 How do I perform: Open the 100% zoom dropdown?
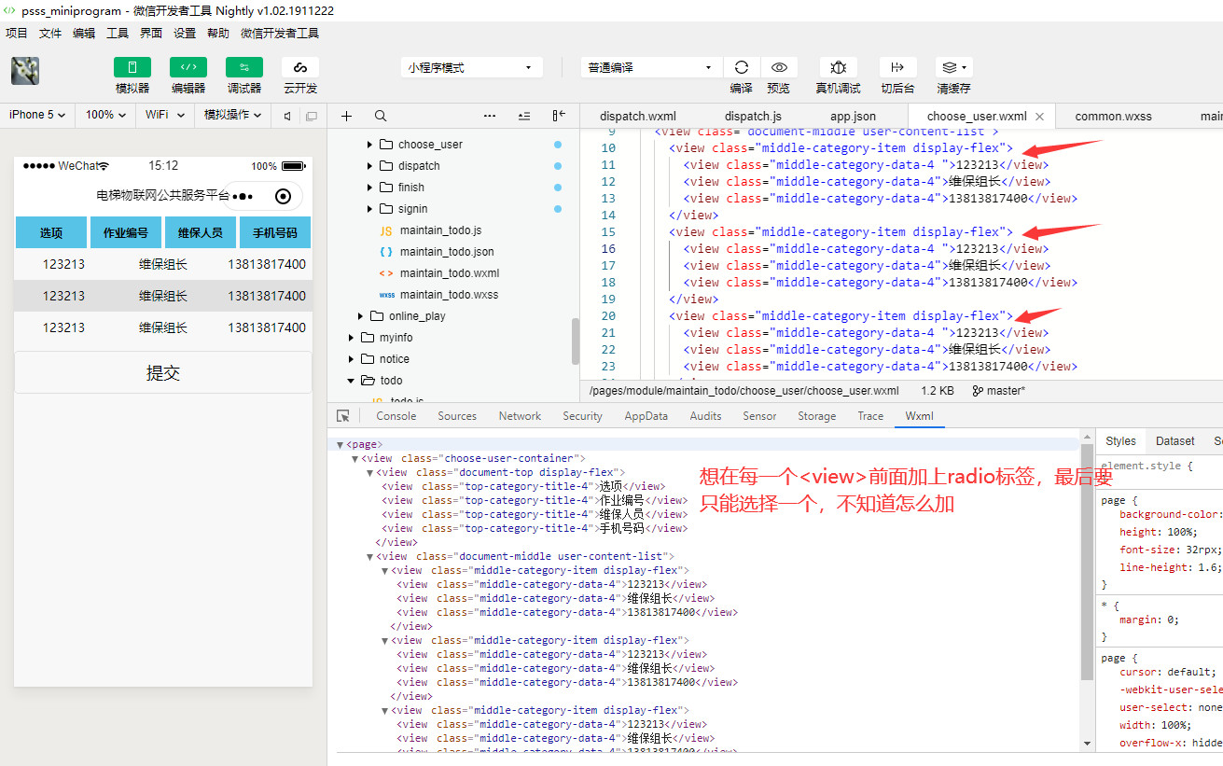click(106, 115)
